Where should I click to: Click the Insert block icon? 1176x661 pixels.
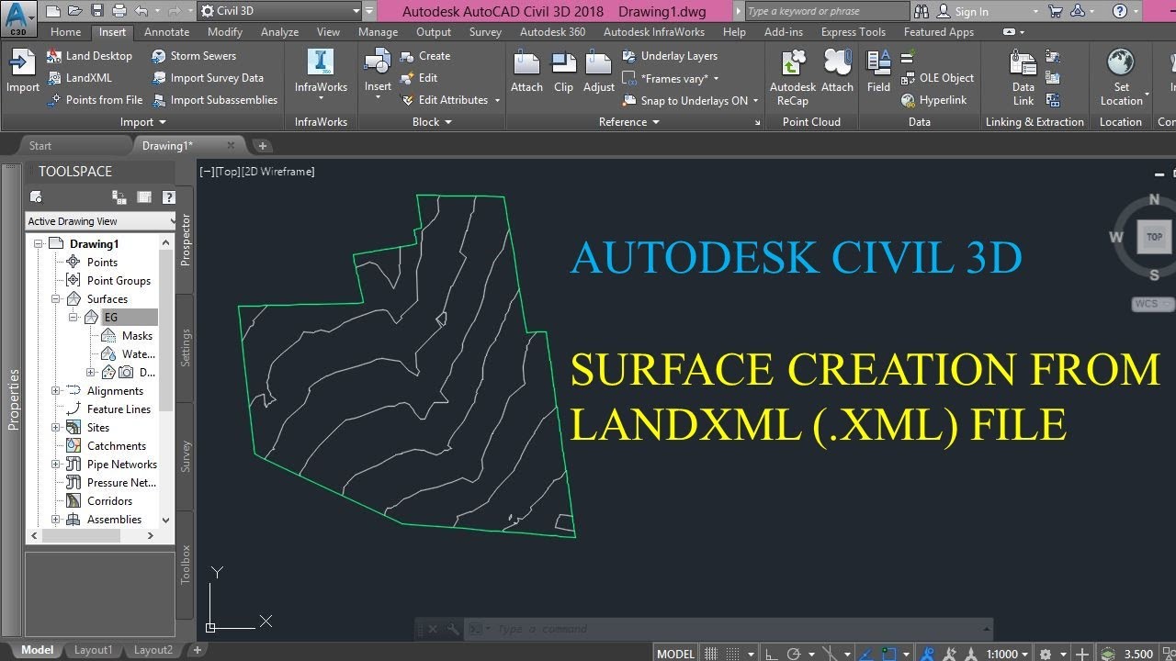[378, 62]
